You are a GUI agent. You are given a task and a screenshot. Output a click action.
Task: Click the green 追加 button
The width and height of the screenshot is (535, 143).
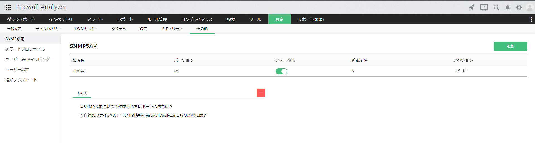510,46
